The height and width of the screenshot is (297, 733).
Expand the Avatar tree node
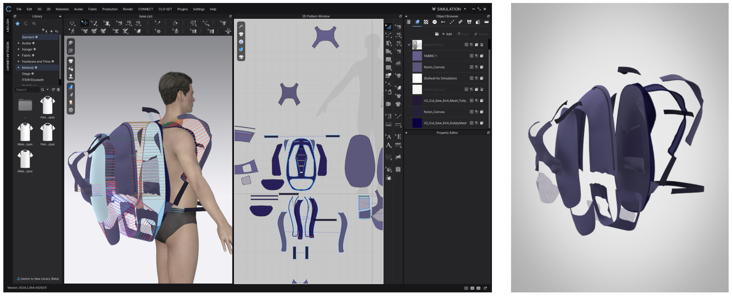[19, 43]
